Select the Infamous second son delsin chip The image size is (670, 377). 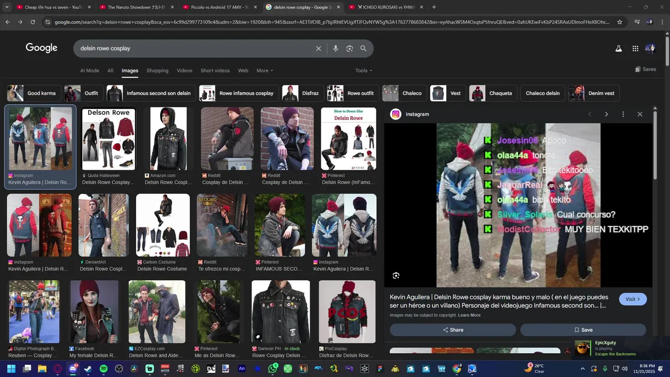coord(151,93)
